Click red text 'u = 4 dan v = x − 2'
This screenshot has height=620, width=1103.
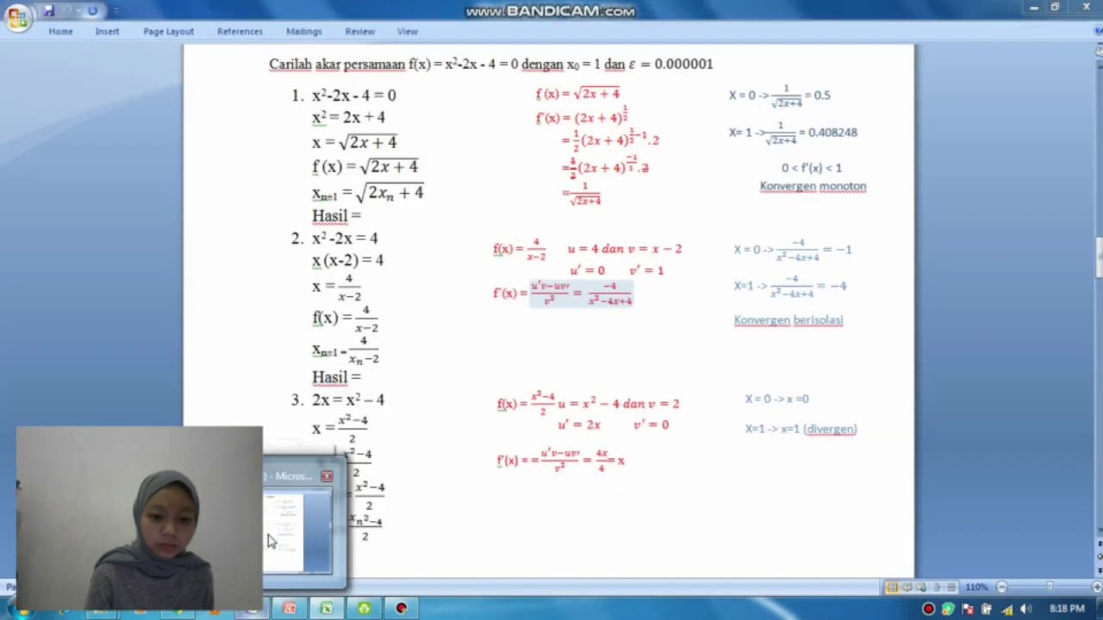click(x=624, y=249)
